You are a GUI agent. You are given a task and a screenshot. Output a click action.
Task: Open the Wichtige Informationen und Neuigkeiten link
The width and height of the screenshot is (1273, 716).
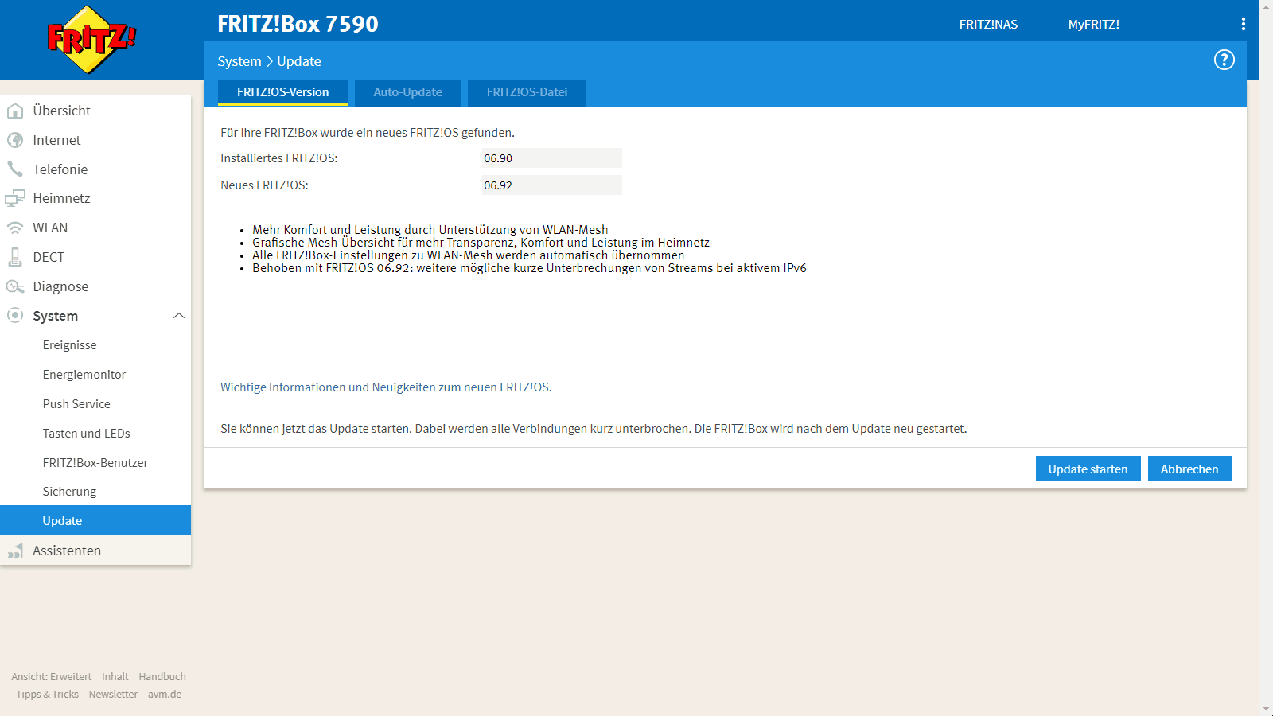(x=385, y=387)
